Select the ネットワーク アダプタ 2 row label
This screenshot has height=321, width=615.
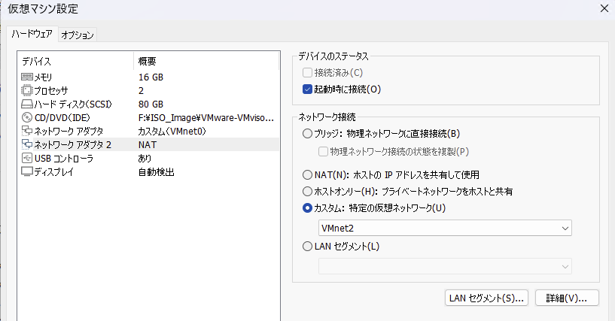pyautogui.click(x=73, y=145)
